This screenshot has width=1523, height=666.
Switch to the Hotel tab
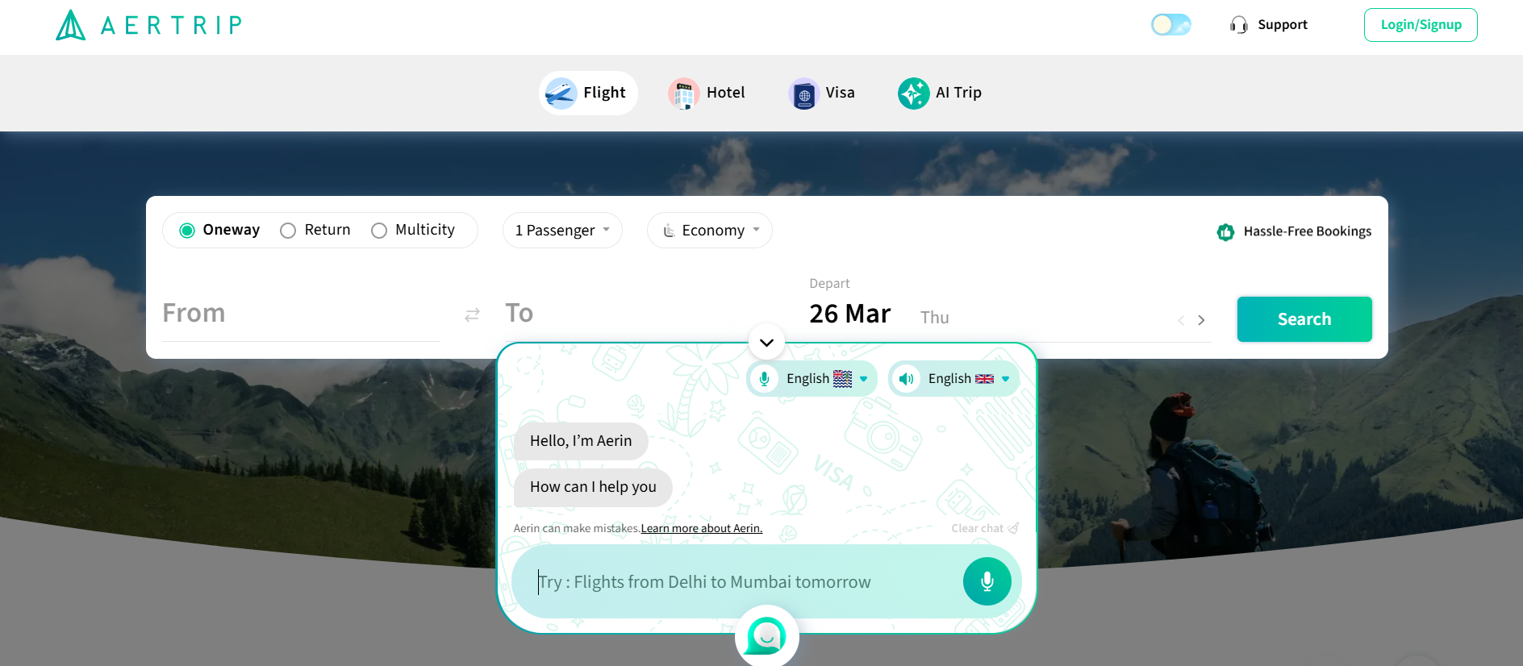click(x=707, y=93)
